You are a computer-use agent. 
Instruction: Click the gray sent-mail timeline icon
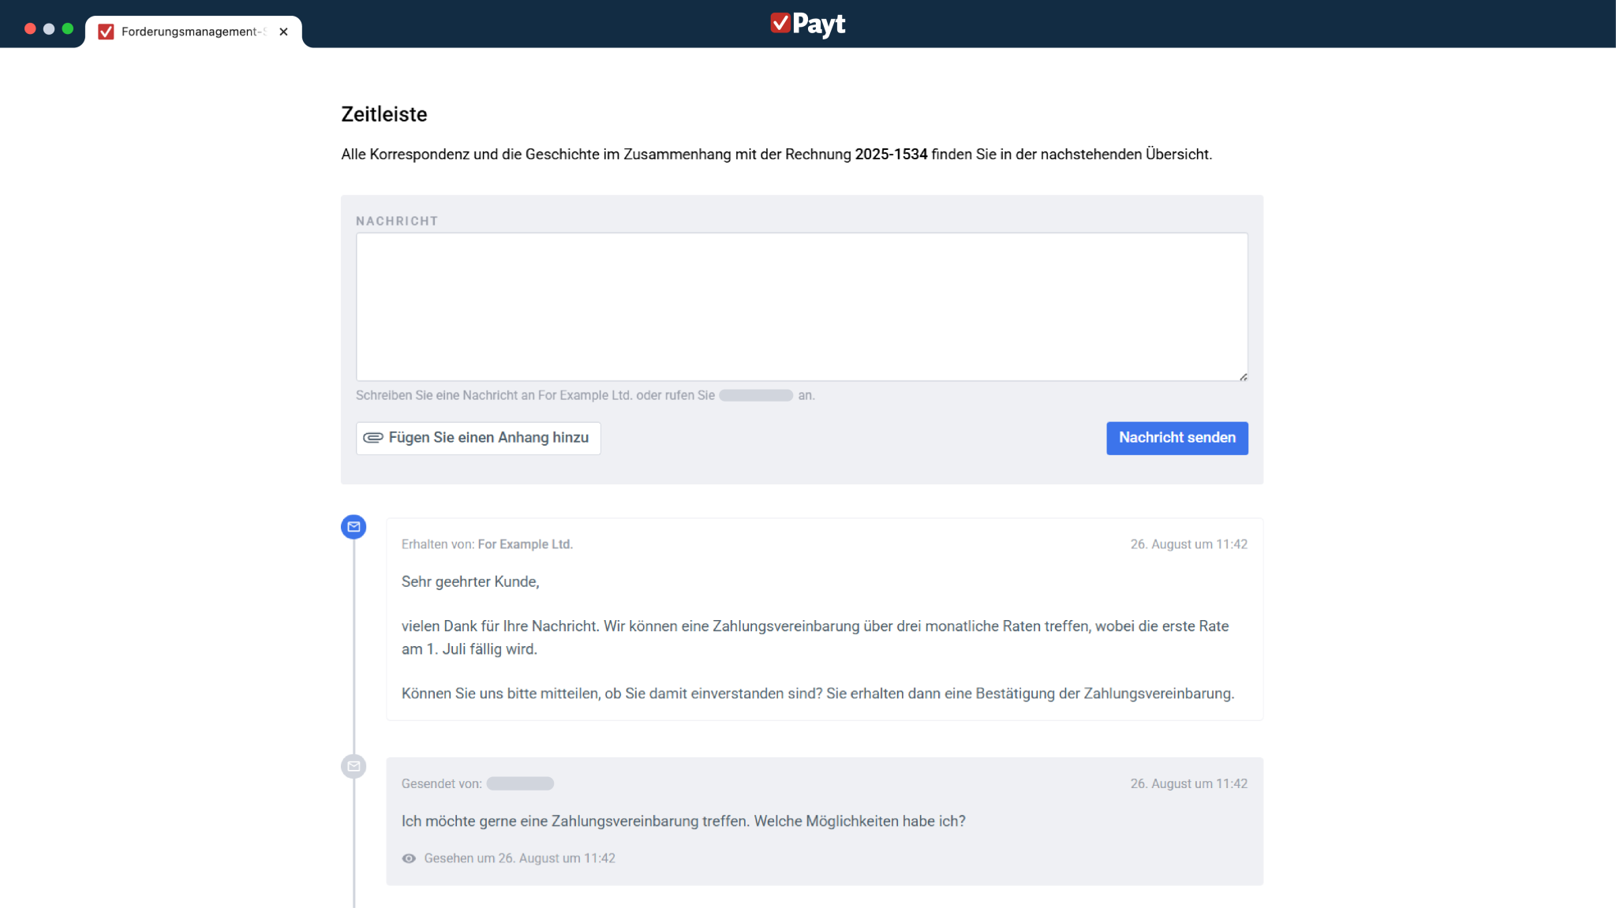tap(353, 766)
